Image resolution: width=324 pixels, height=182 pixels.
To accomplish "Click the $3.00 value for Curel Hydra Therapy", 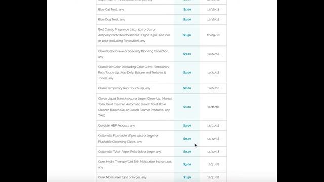I will 187,164.
